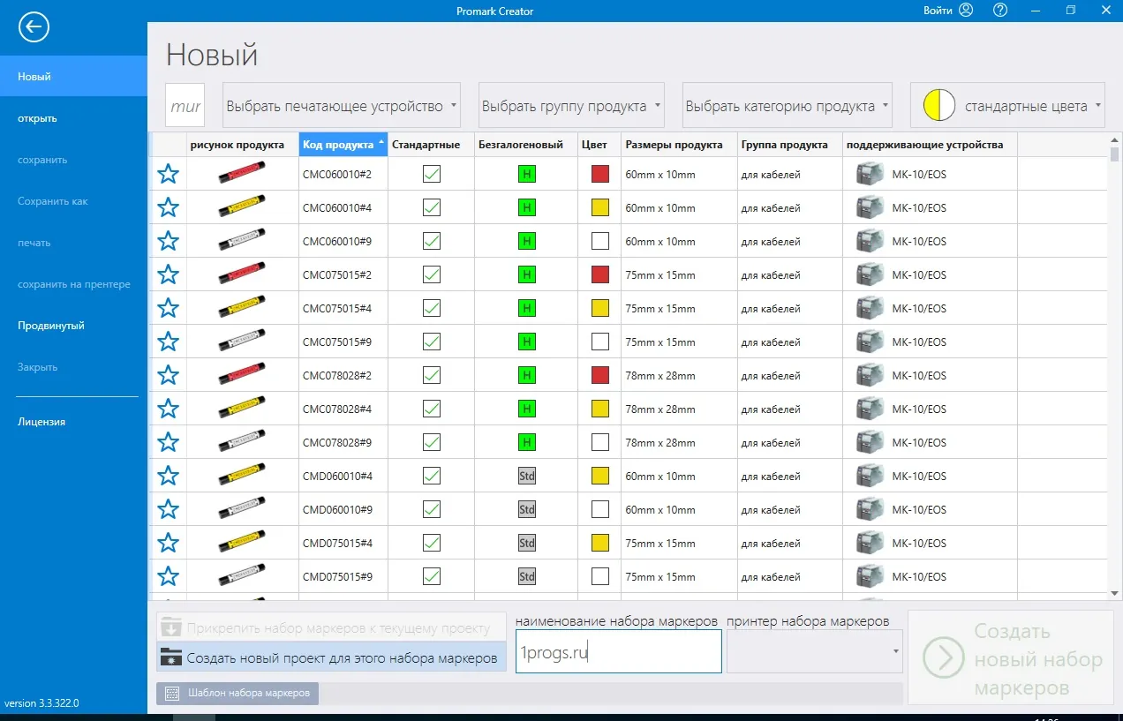This screenshot has height=721, width=1123.
Task: Click favorite star for CMC078028#4
Action: point(168,409)
